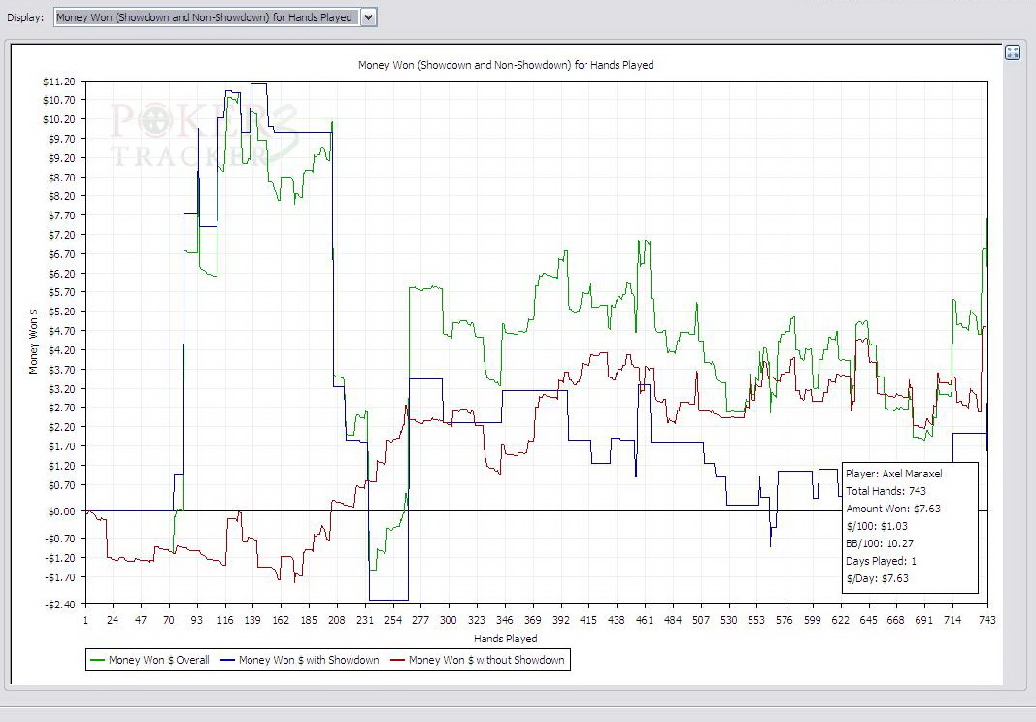This screenshot has height=722, width=1036.
Task: Click the $5.70 y-axis value
Action: point(62,292)
